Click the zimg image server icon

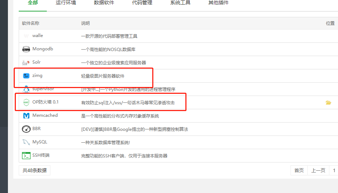tap(26, 76)
